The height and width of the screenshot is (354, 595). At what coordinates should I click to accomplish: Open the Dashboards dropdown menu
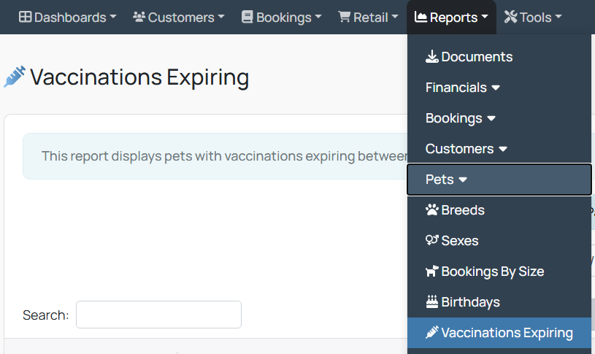68,17
